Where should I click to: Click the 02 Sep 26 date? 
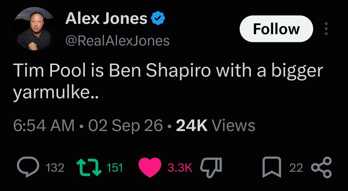pos(125,126)
